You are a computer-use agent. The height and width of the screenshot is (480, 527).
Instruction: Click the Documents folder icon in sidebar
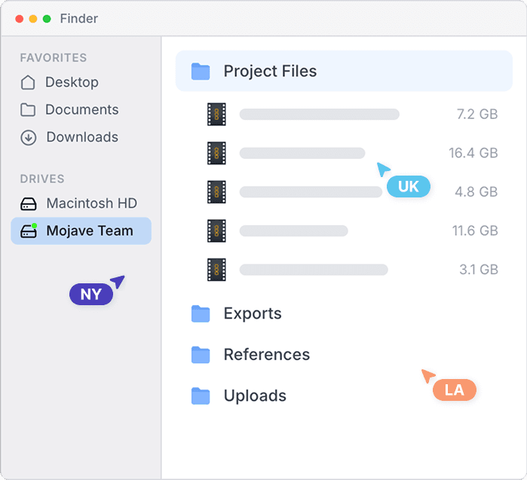28,110
